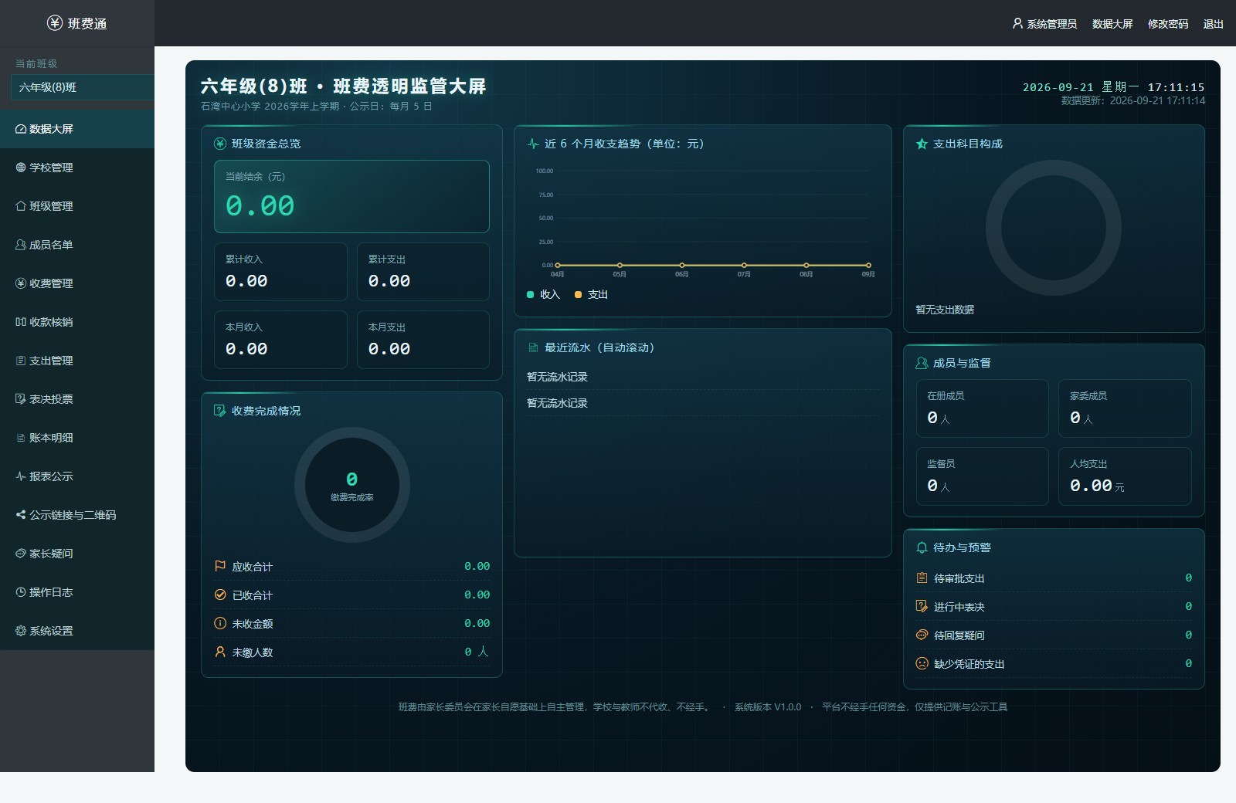
Task: Click the pulse icon beside 报表公示
Action: coord(21,476)
